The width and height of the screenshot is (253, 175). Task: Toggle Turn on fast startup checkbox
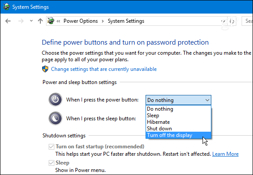click(51, 147)
